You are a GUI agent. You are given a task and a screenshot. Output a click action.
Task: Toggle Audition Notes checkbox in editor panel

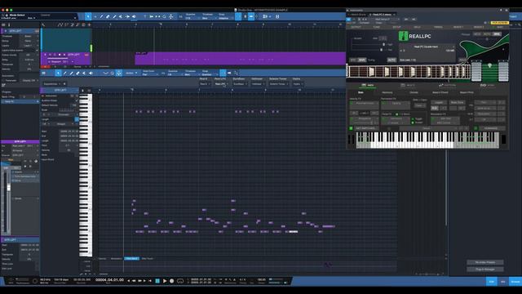pos(76,100)
